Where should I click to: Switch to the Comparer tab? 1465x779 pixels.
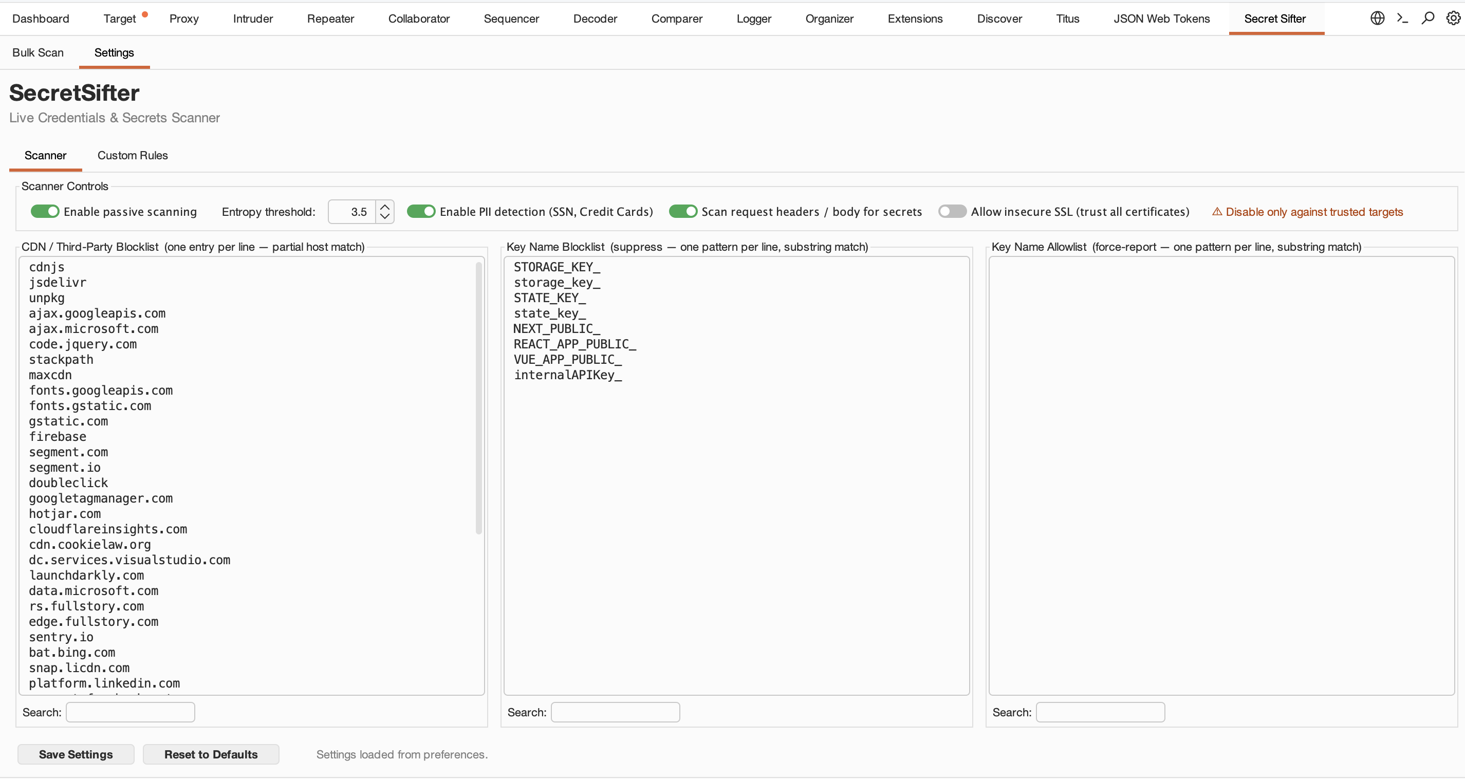(x=677, y=18)
